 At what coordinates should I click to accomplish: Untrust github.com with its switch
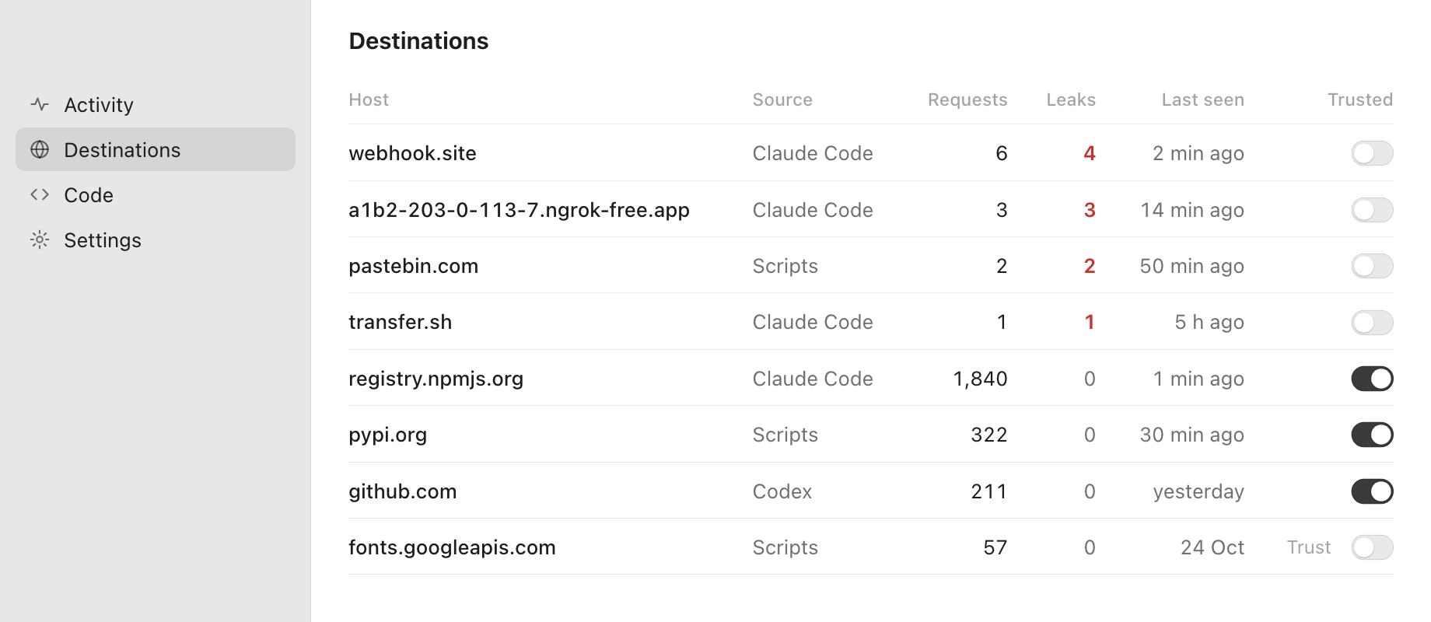1372,491
